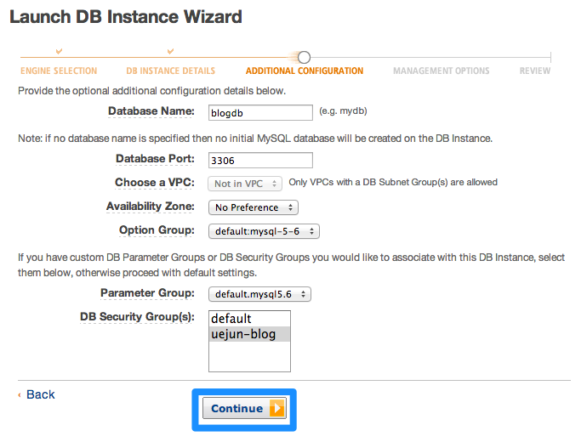Image resolution: width=587 pixels, height=442 pixels.
Task: Jump to Management Options step
Action: (441, 71)
